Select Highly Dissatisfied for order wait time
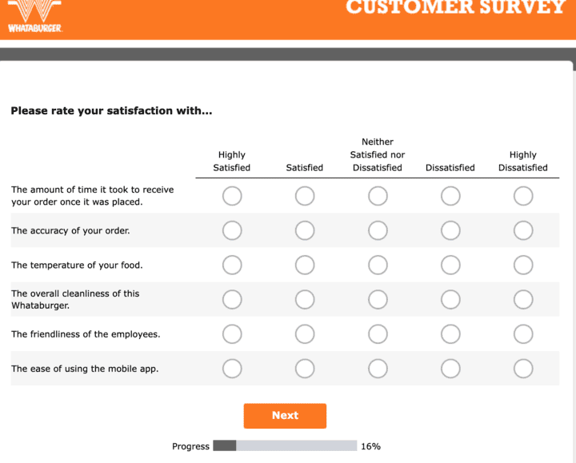 (x=523, y=196)
